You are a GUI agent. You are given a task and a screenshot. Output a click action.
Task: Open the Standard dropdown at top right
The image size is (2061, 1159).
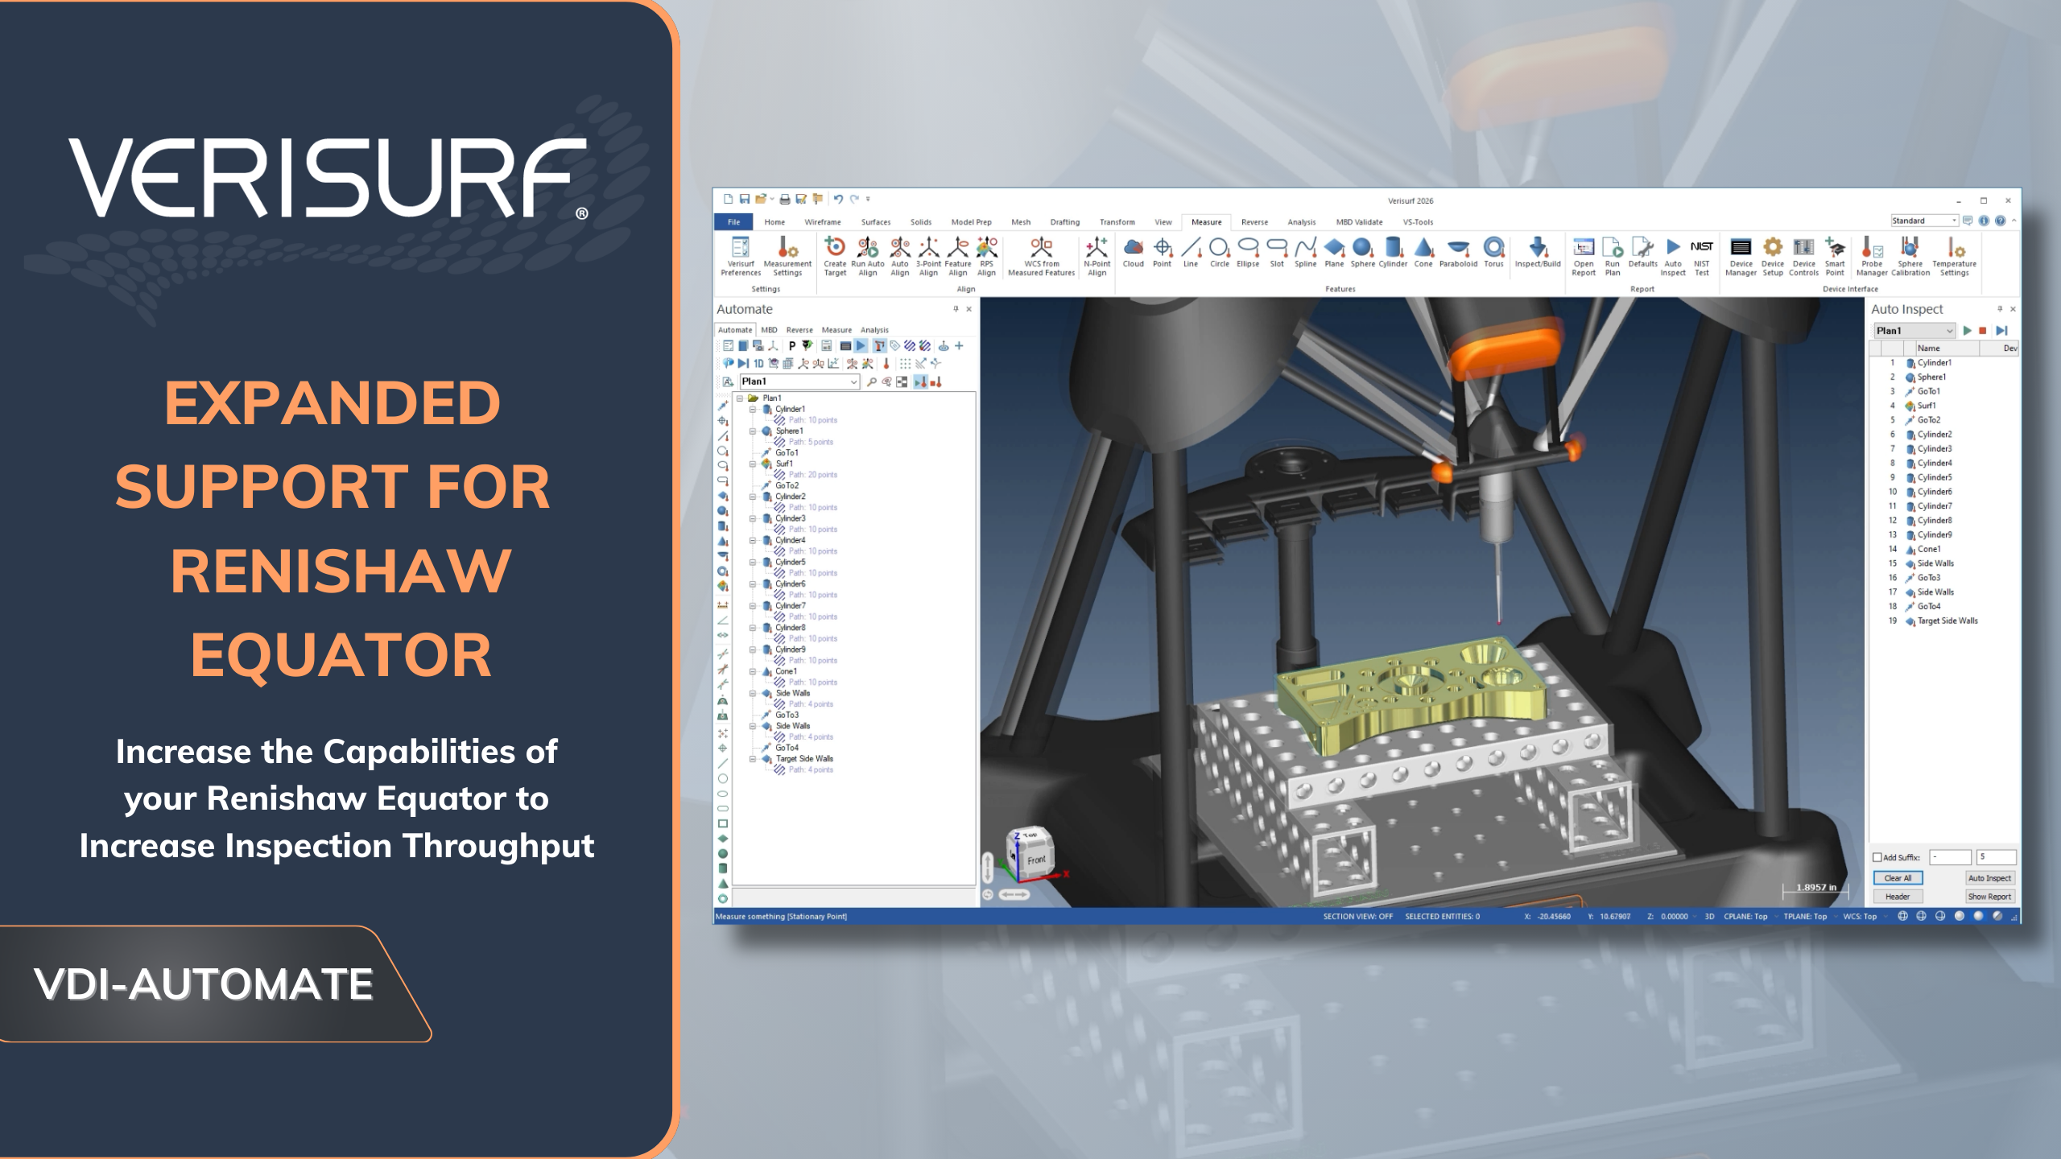1923,221
